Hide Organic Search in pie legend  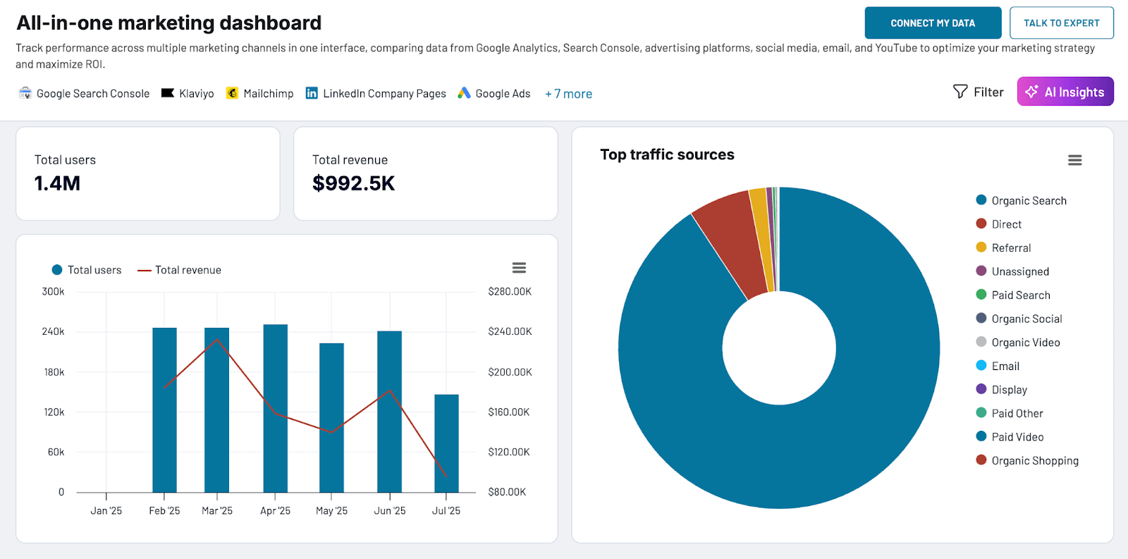(x=1028, y=201)
